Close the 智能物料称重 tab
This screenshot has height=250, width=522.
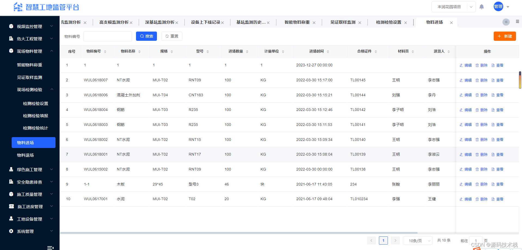click(314, 23)
